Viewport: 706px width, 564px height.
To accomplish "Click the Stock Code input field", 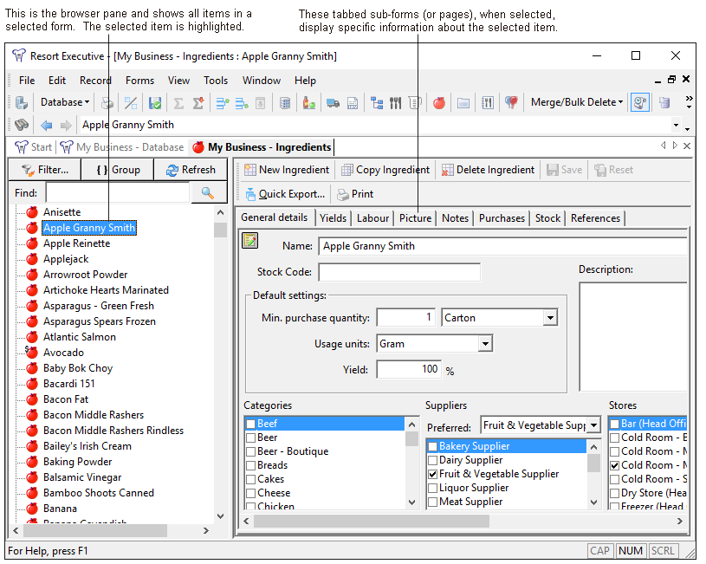I will tap(399, 273).
